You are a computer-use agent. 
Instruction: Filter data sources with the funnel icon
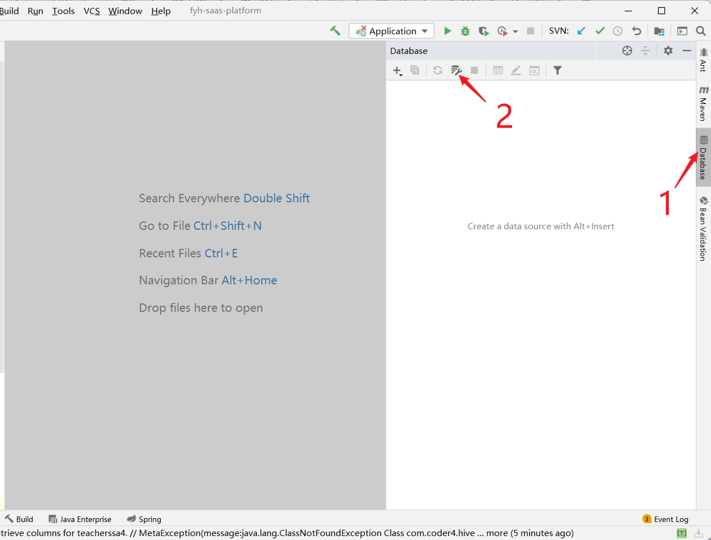(557, 70)
